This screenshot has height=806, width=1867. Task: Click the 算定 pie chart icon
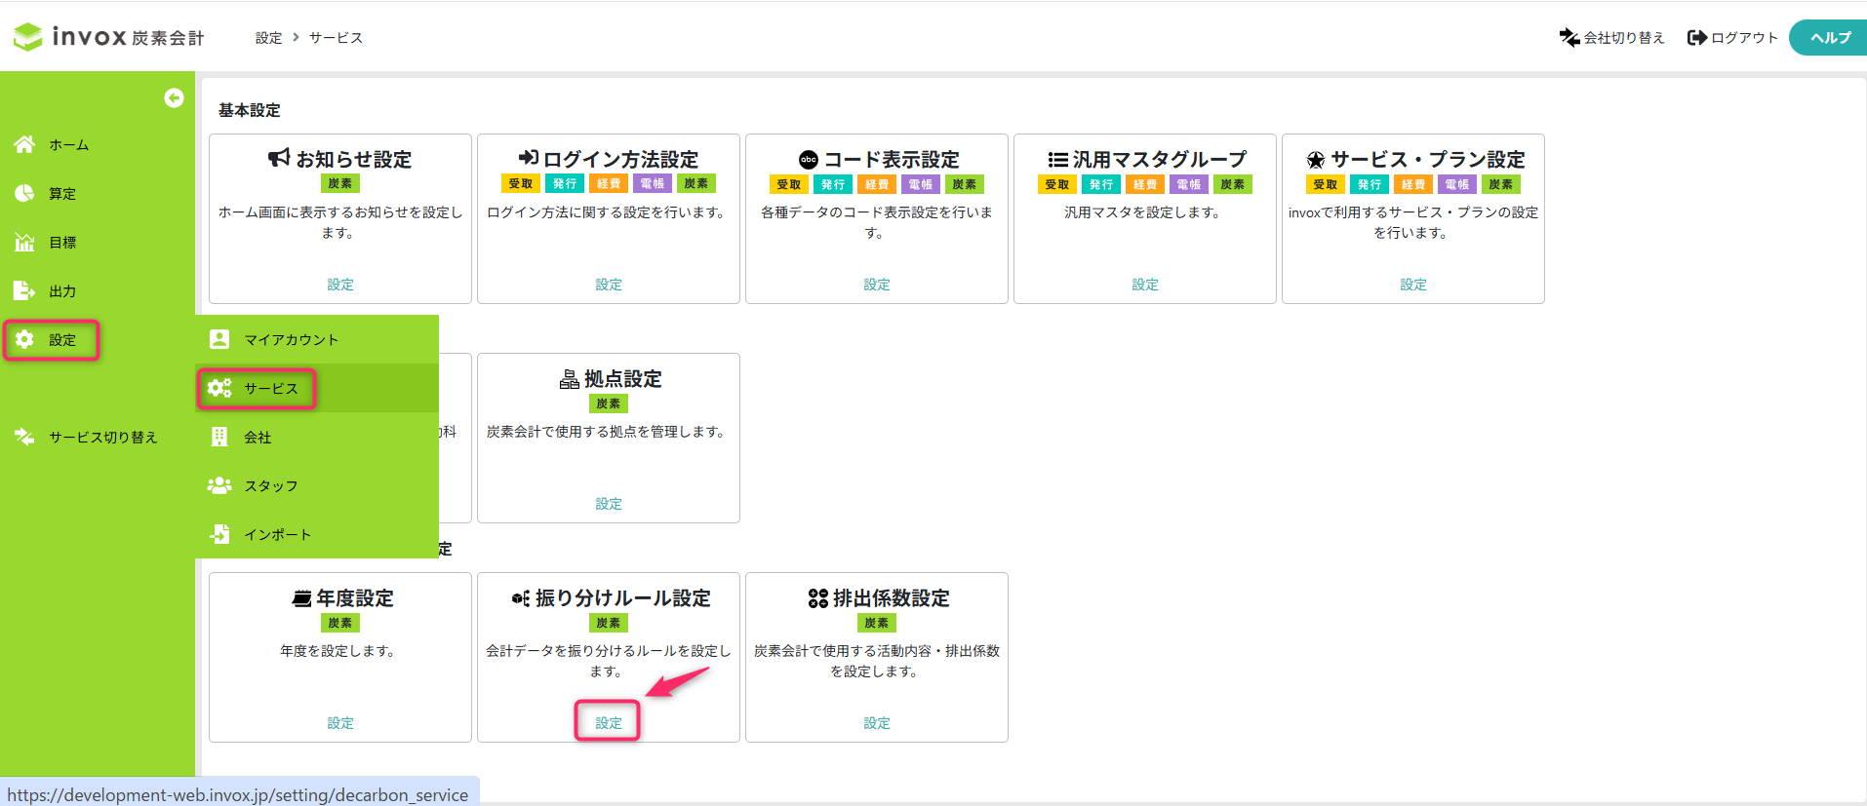click(x=24, y=193)
